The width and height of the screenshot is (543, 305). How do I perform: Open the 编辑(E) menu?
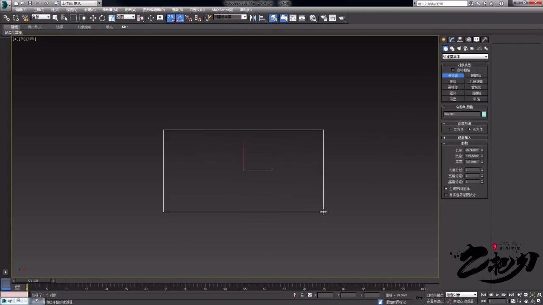21,10
